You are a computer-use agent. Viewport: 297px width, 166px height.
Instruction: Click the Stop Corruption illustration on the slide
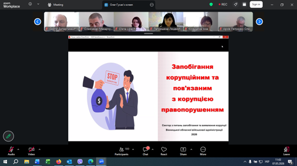pyautogui.click(x=111, y=96)
